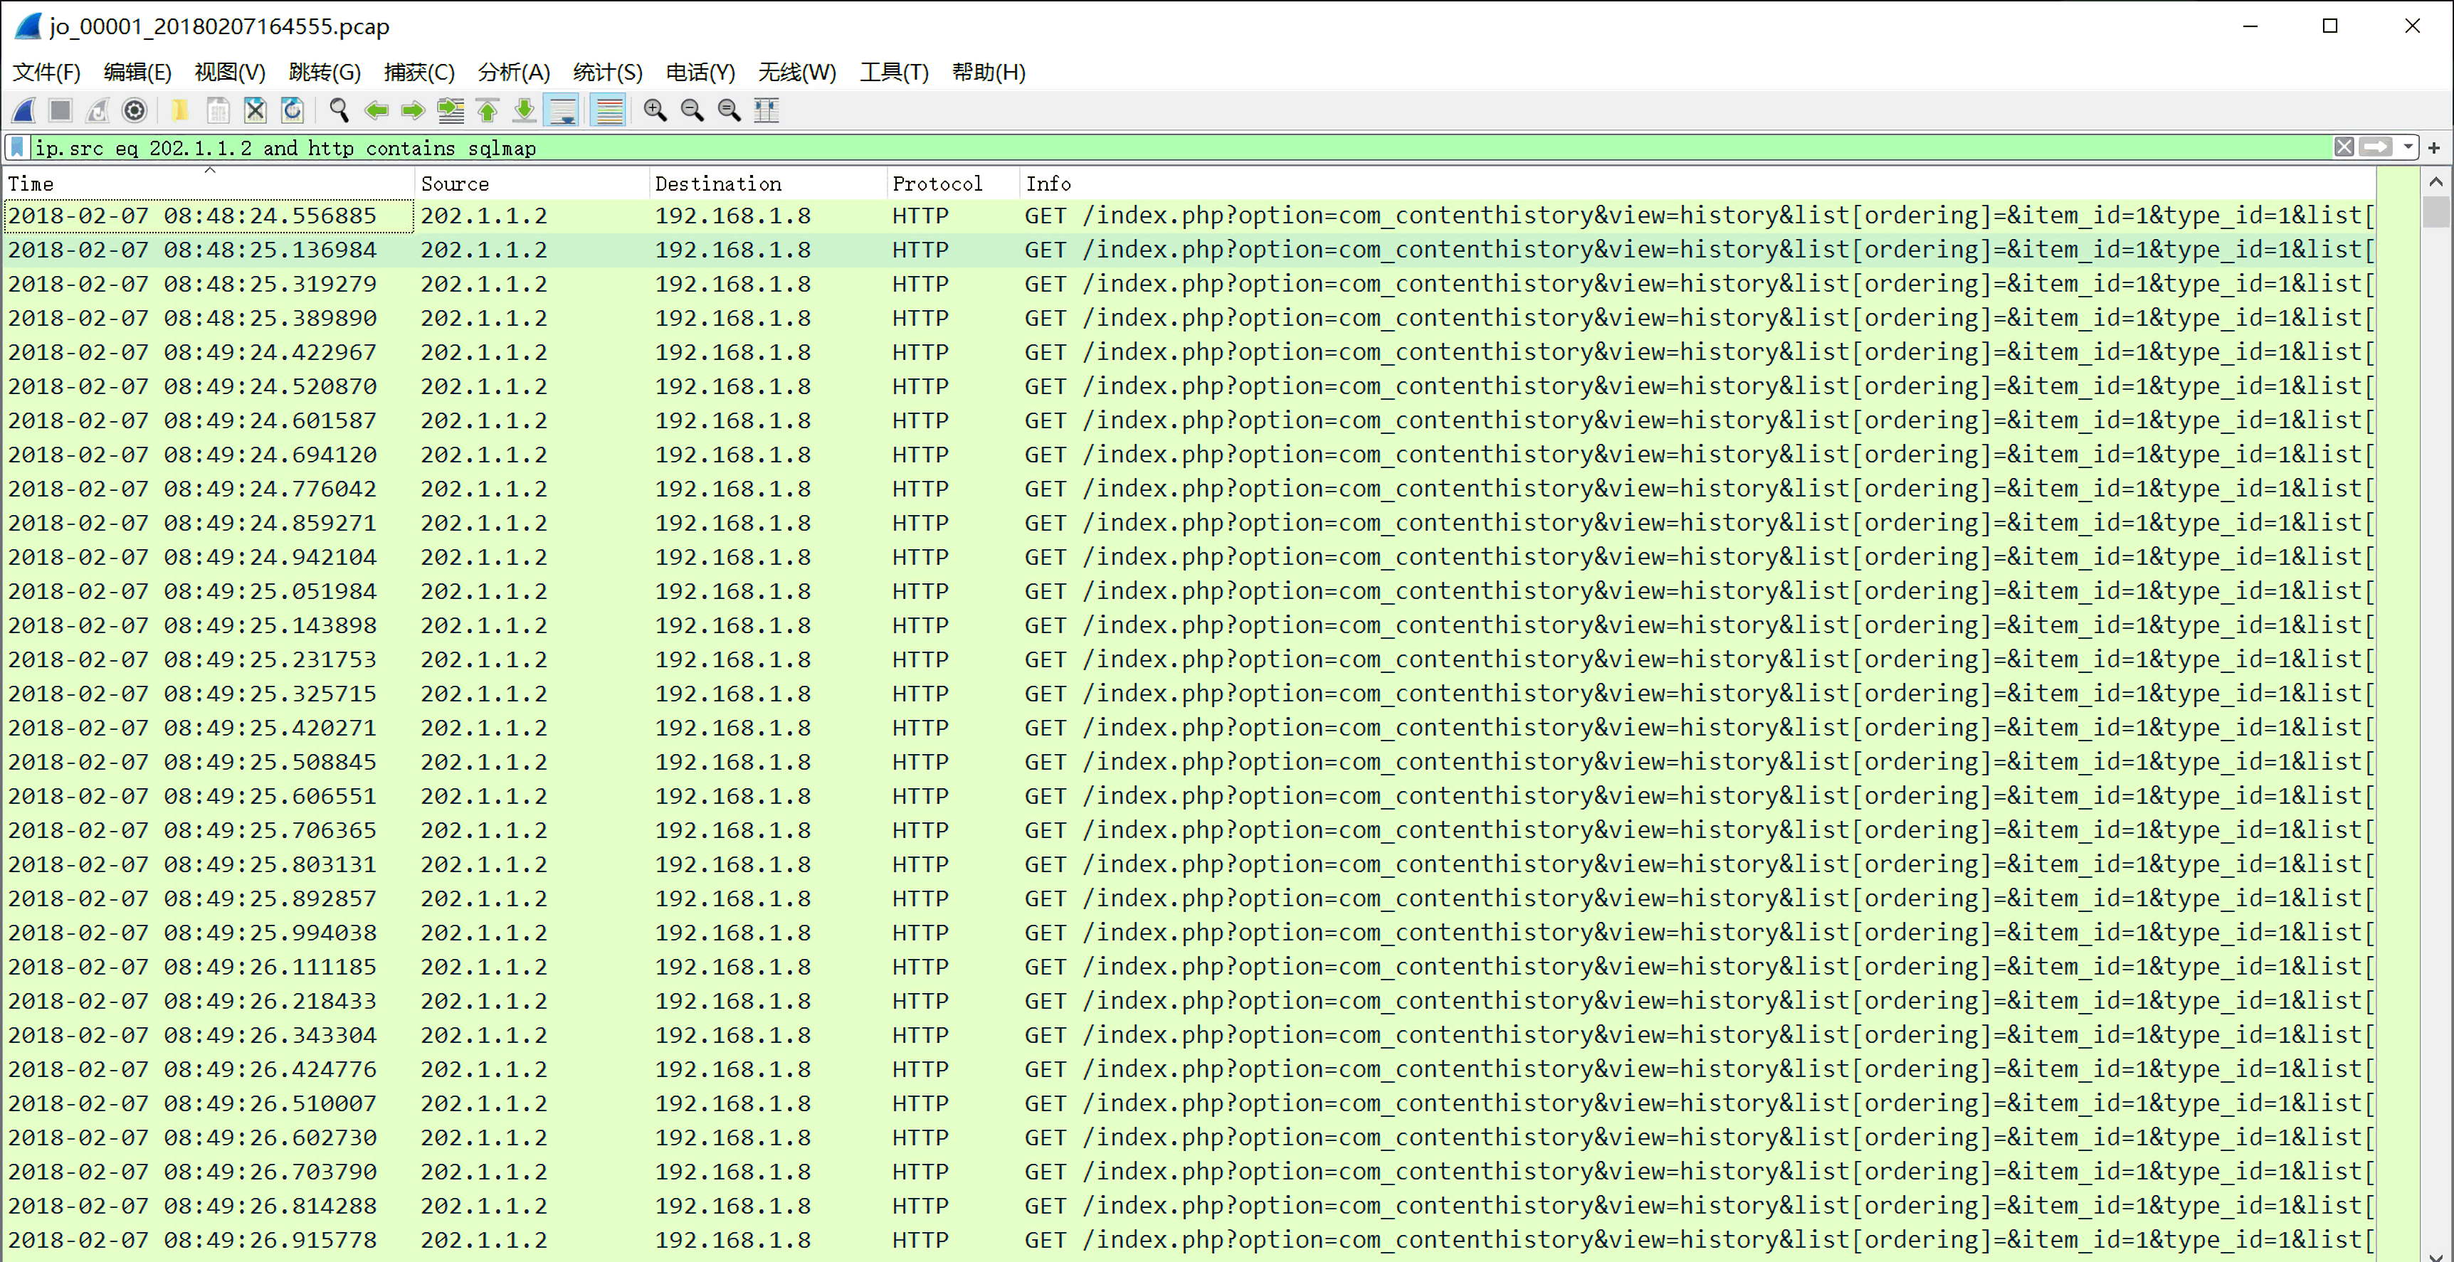This screenshot has width=2454, height=1262.
Task: Zoom out on packet list text
Action: (693, 110)
